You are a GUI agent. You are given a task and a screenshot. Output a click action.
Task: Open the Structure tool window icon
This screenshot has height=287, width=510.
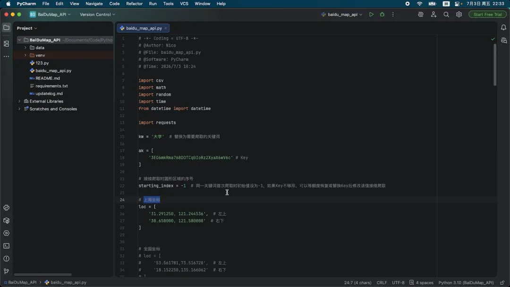[6, 43]
